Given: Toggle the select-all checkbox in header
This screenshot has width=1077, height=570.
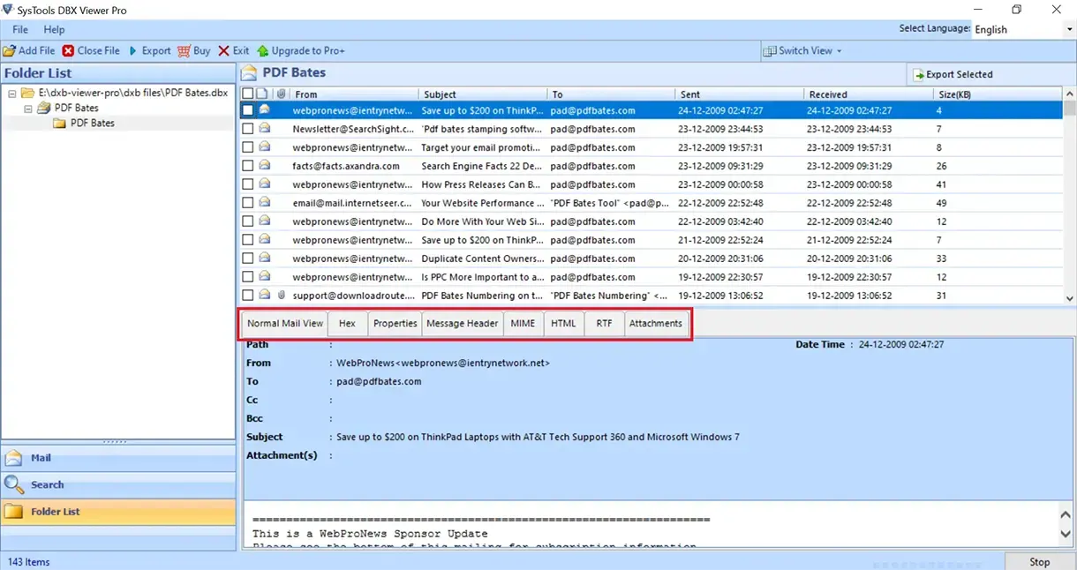Looking at the screenshot, I should (x=248, y=94).
